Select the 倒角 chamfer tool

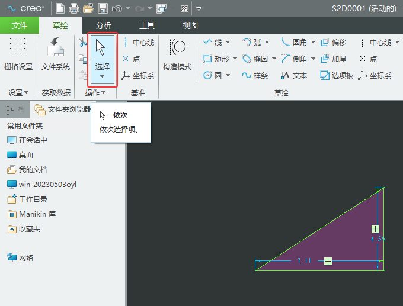295,59
